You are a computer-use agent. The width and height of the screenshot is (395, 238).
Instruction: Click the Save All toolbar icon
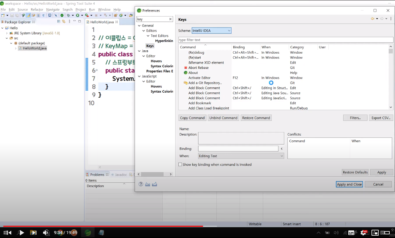click(17, 15)
